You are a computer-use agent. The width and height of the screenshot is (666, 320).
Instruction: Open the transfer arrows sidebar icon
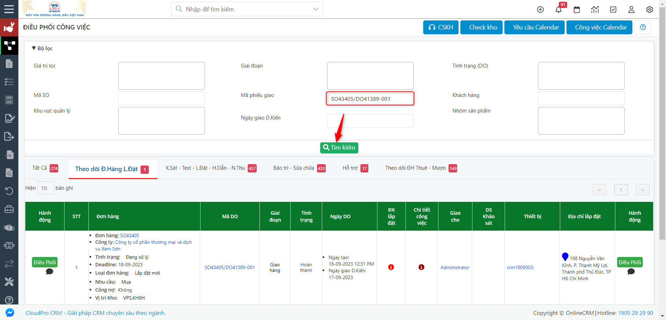(x=9, y=264)
